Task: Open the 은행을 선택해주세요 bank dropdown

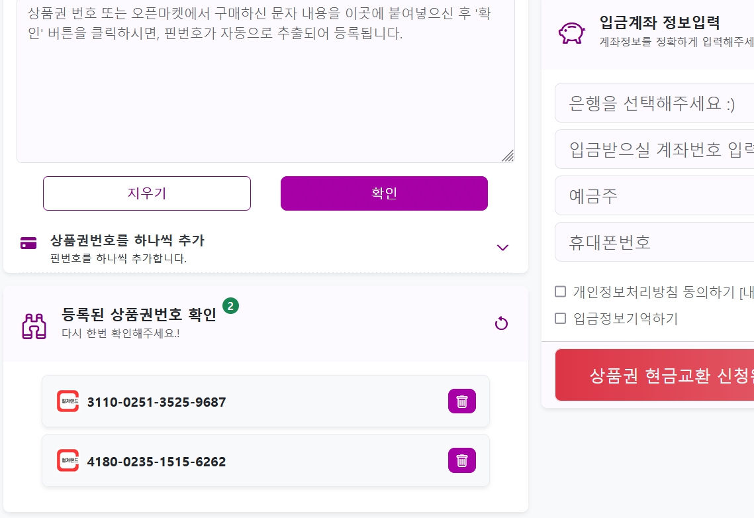Action: tap(655, 103)
